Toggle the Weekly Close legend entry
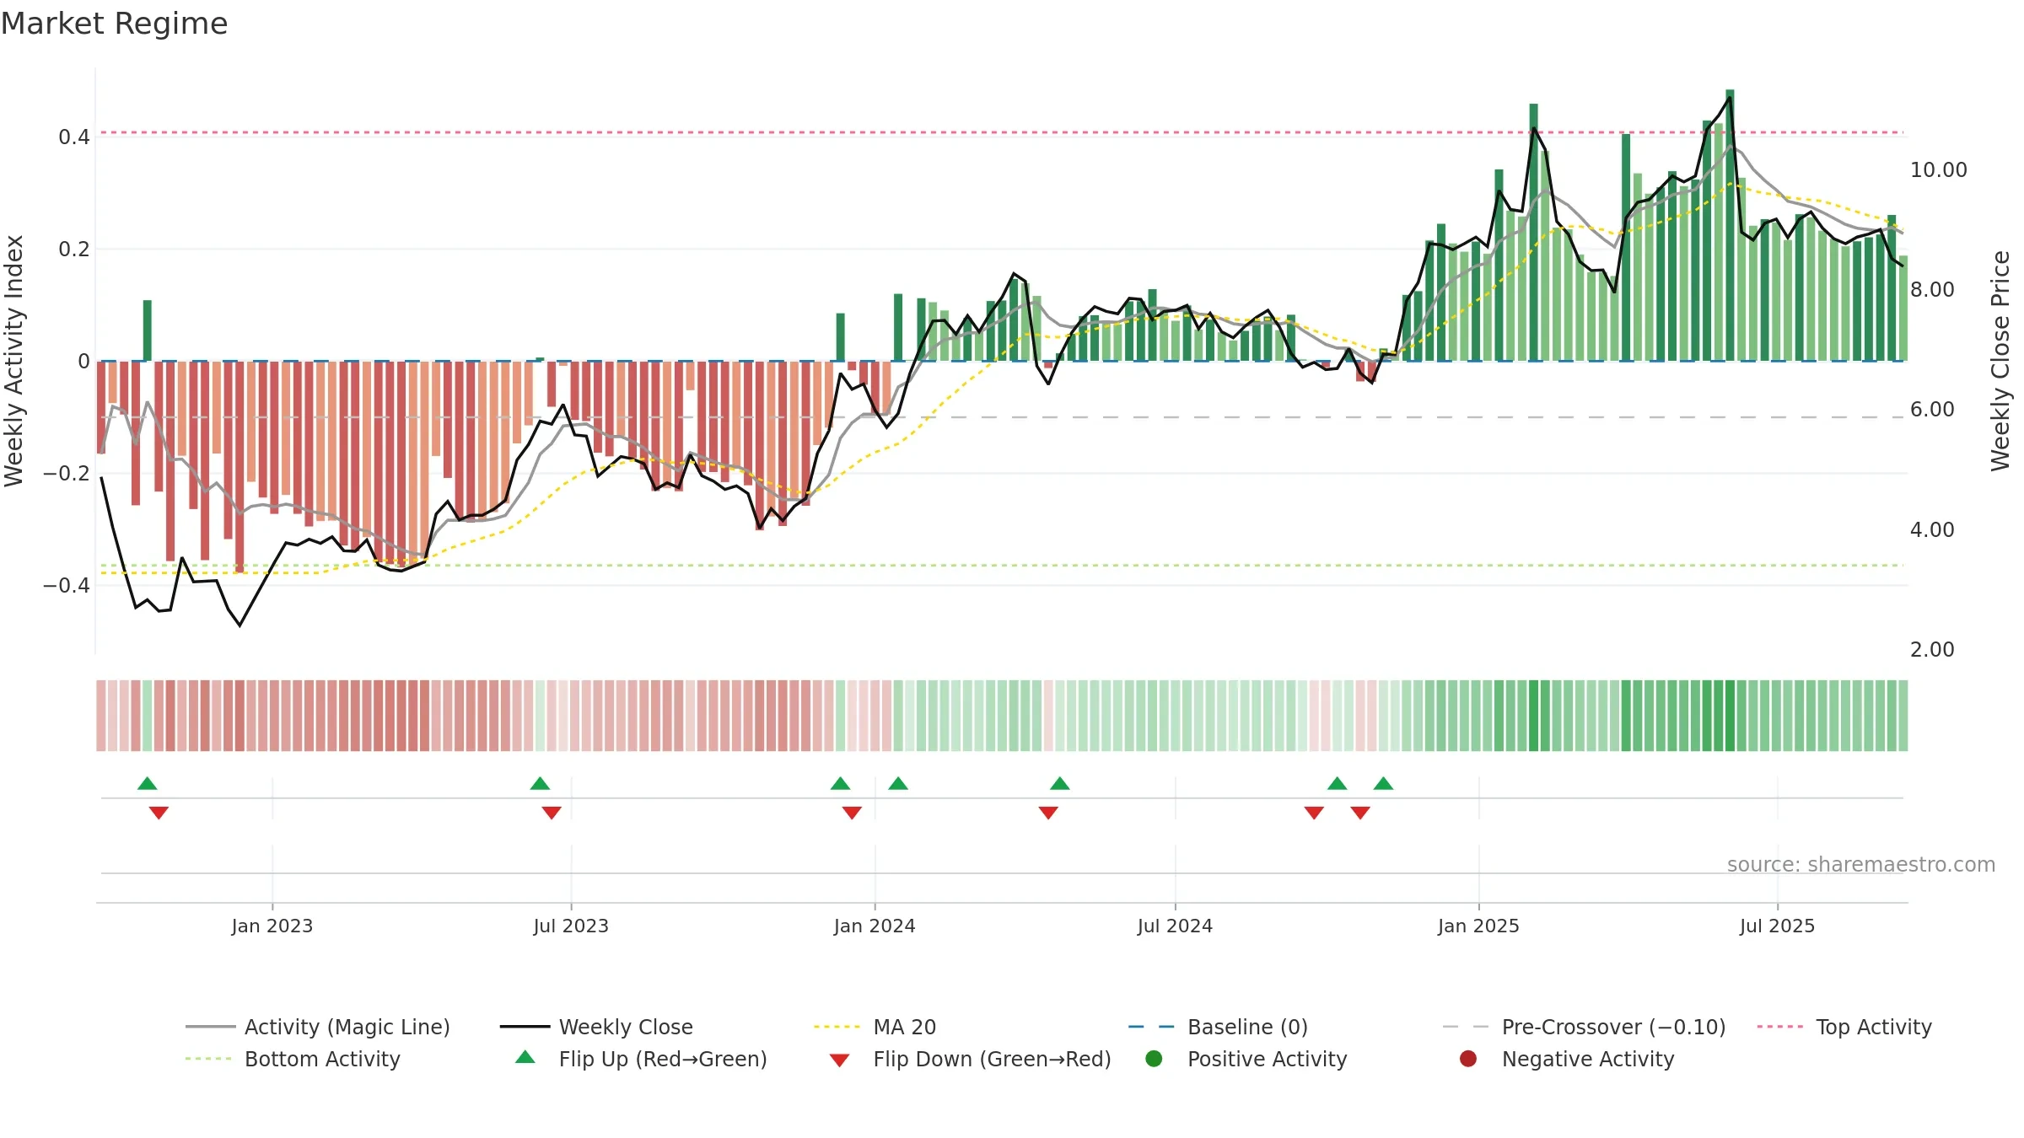This screenshot has width=2024, height=1138. [x=596, y=1027]
